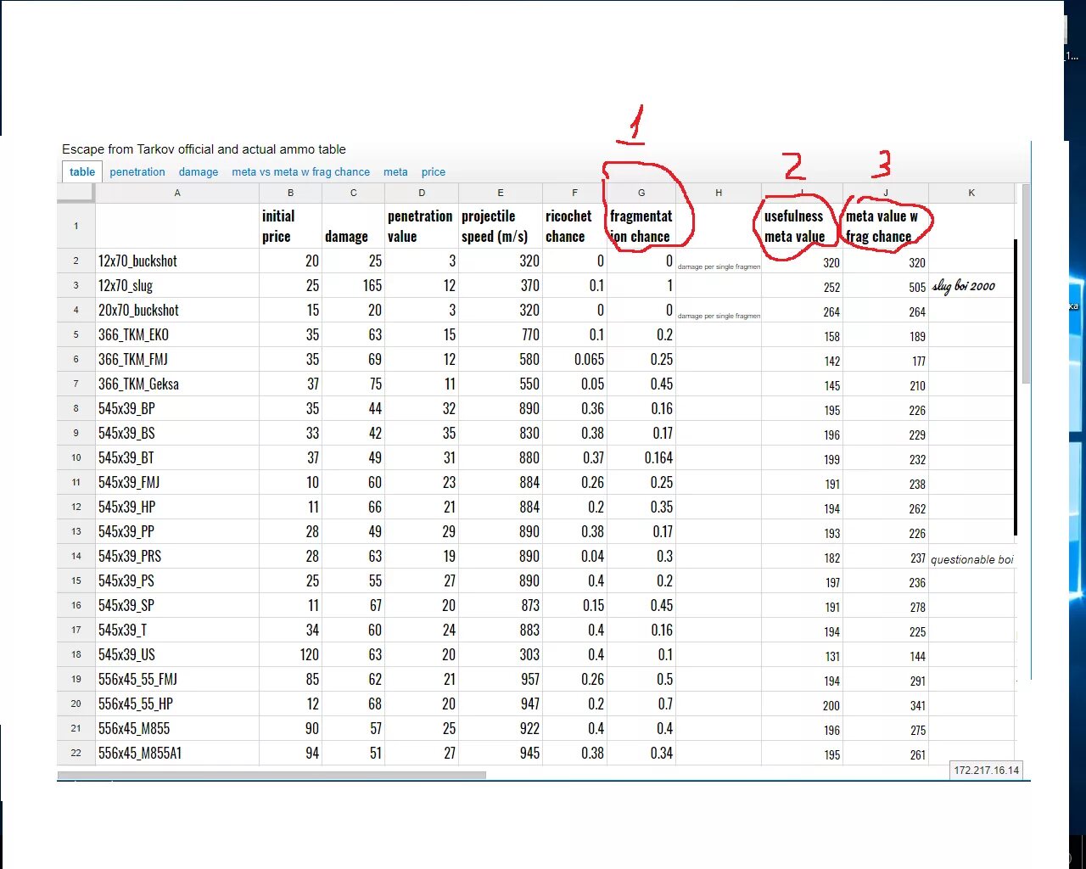The image size is (1086, 869).
Task: Click the '545x39_PRS' cell
Action: pos(177,556)
